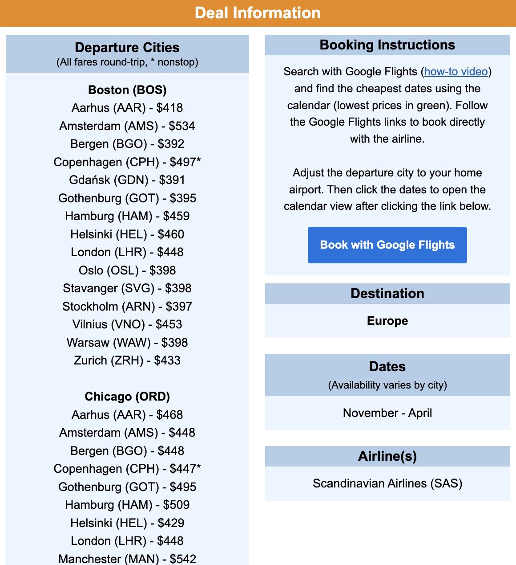
Task: Select the Gothenburg $395 Boston fare
Action: pos(127,198)
